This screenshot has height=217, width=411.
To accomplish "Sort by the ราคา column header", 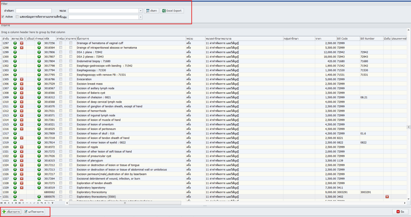I will tap(326, 39).
